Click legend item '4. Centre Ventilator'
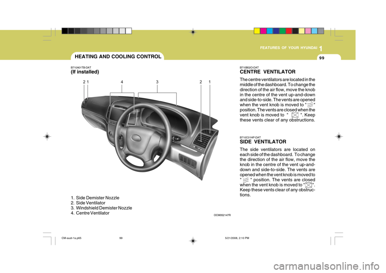 pyautogui.click(x=90, y=213)
